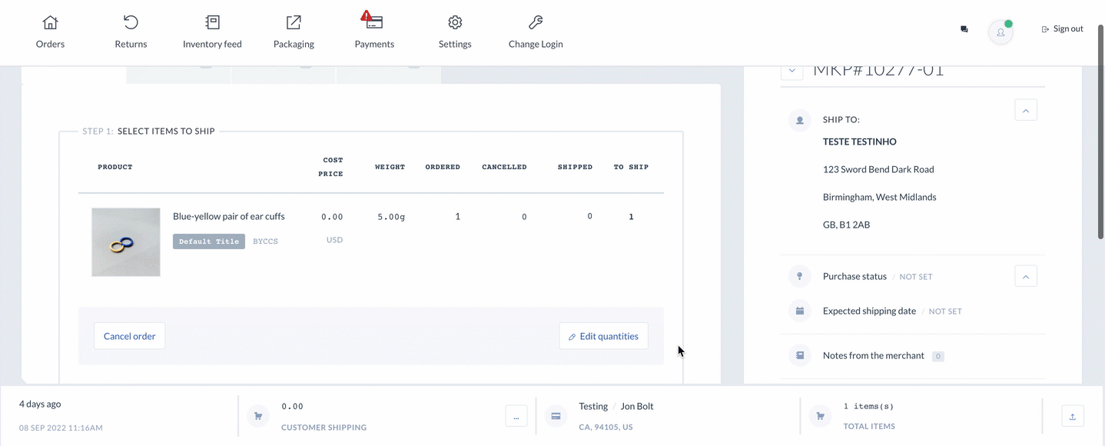
Task: Open the Orders page house icon
Action: click(x=50, y=22)
